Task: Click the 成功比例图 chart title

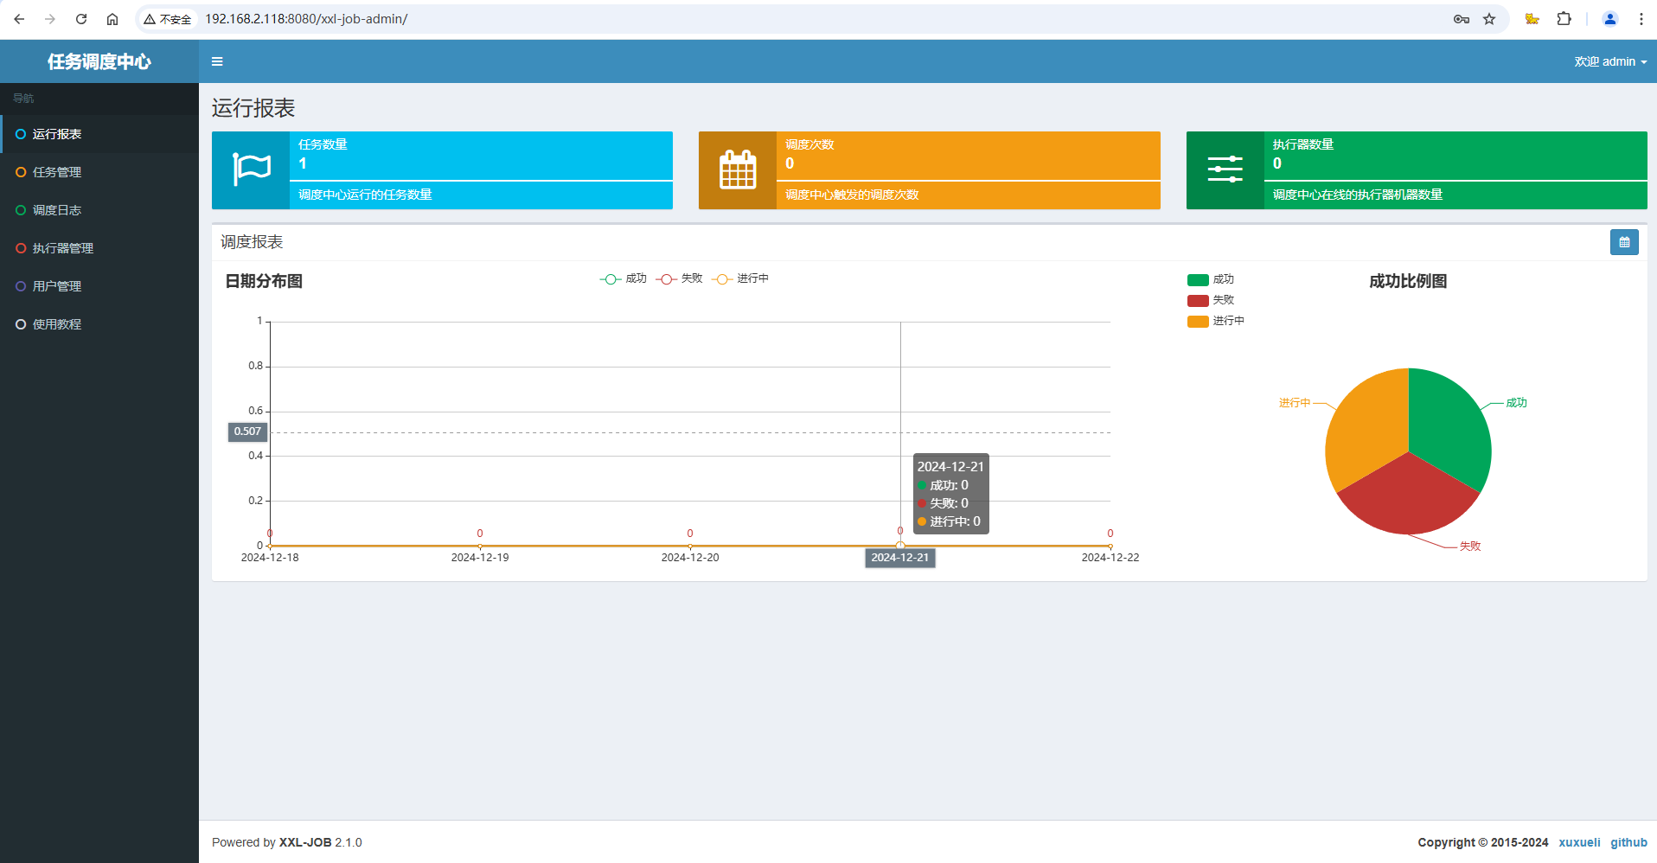Action: pos(1408,281)
